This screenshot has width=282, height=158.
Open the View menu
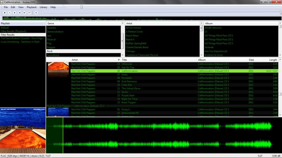tap(21, 7)
